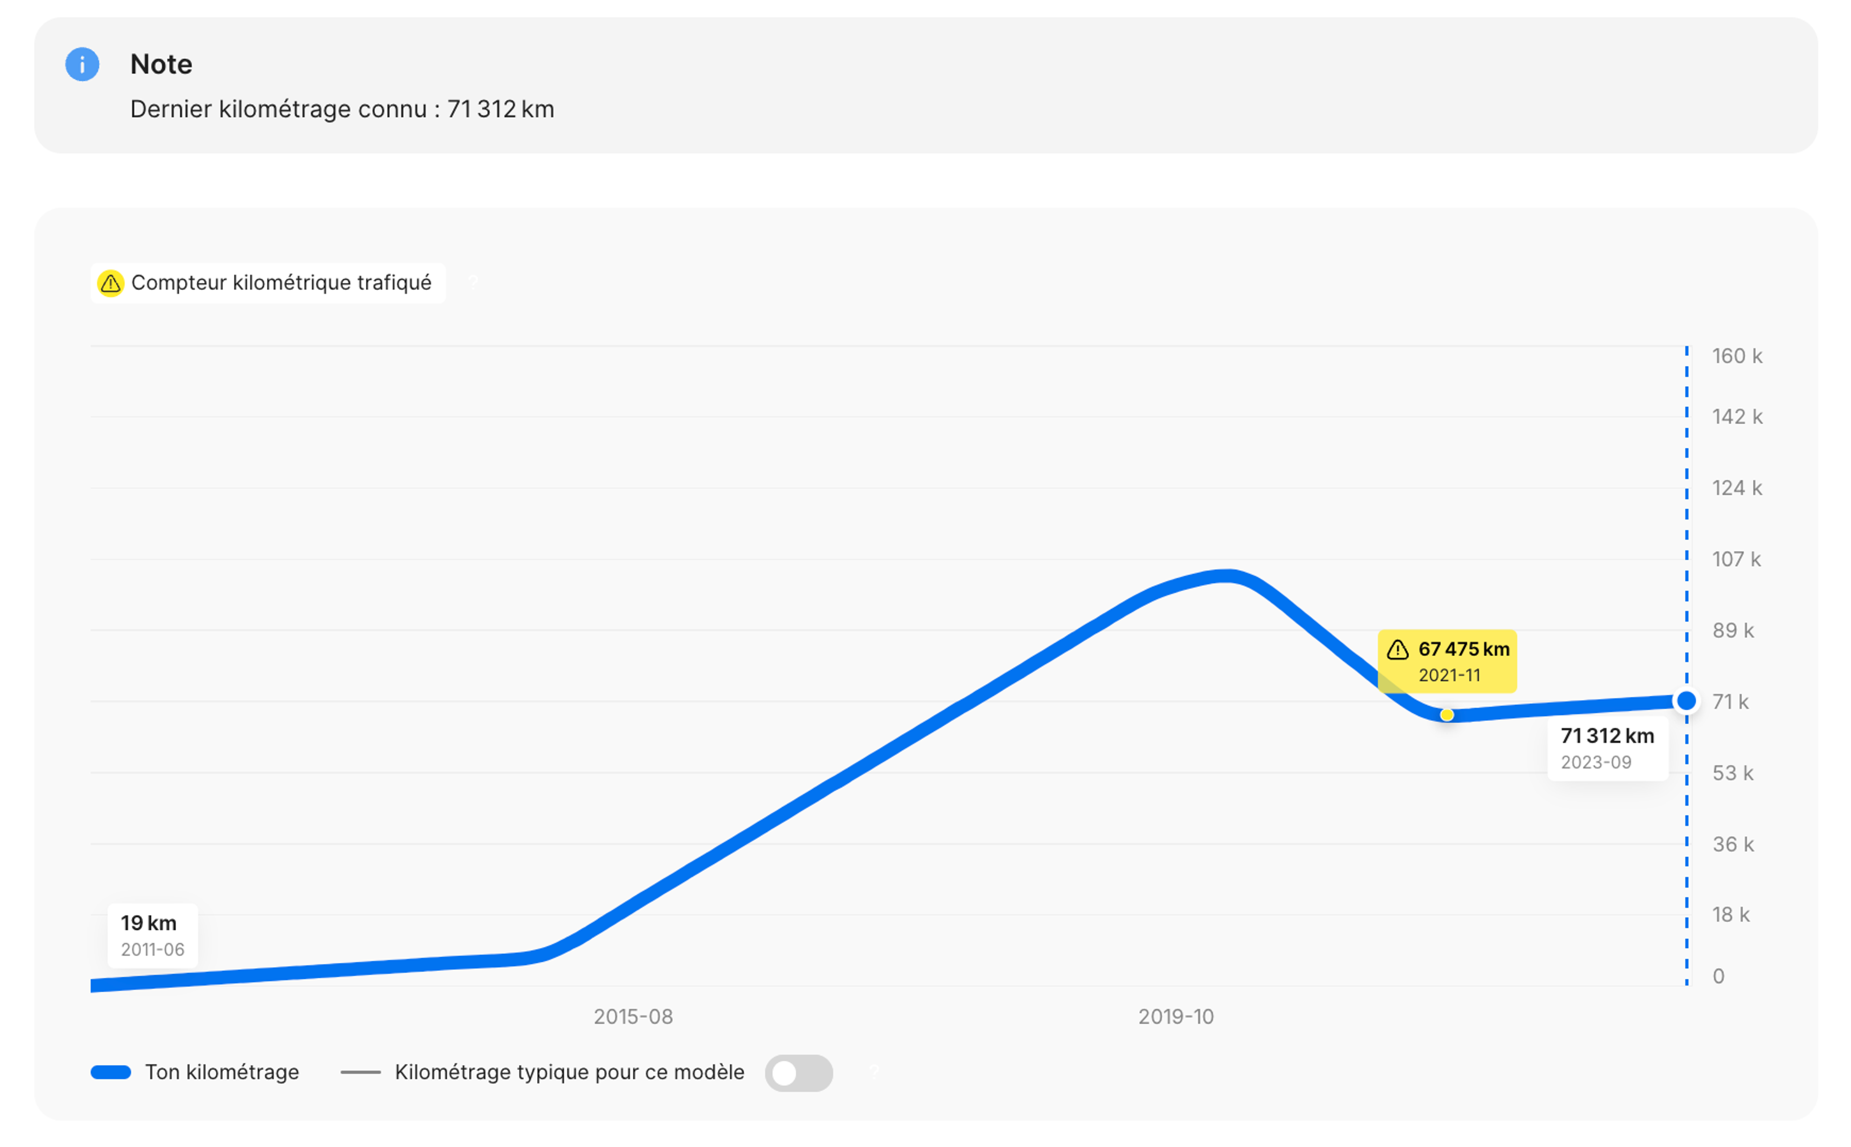Viewport: 1851px width, 1147px height.
Task: Click the grey line legend marker
Action: [x=360, y=1072]
